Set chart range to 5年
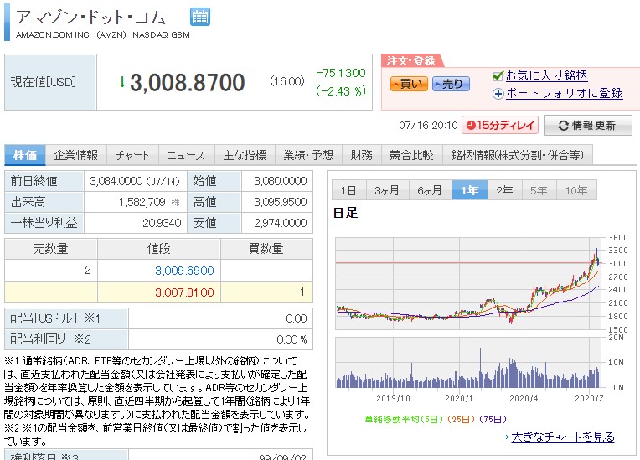This screenshot has width=640, height=460. point(539,190)
